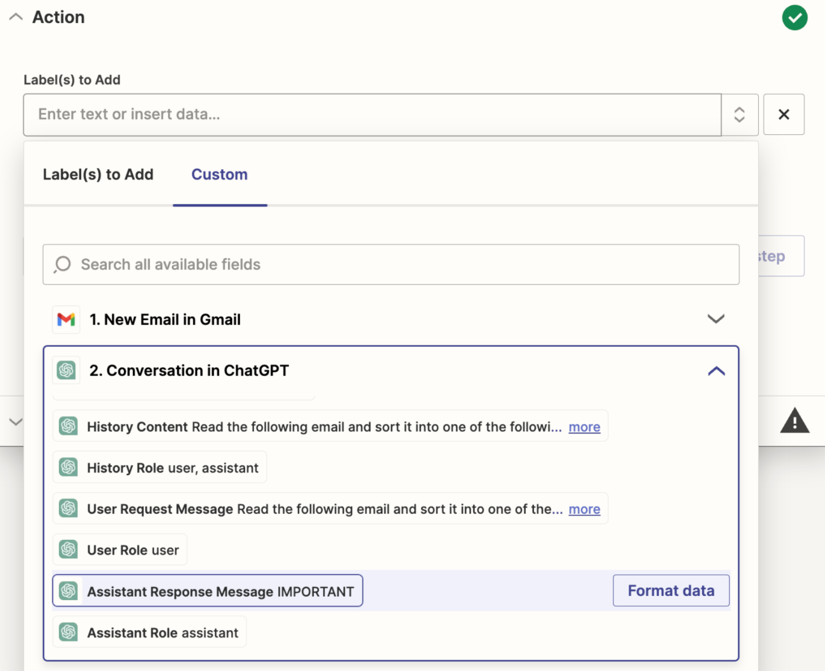The width and height of the screenshot is (825, 671).
Task: Click the ChatGPT icon next to Conversation
Action: (x=66, y=371)
